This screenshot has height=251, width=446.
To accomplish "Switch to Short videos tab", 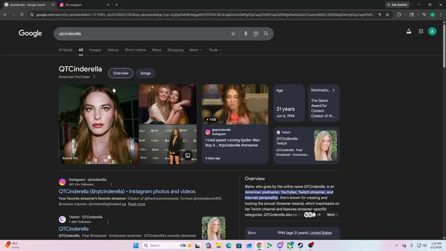I will [x=135, y=50].
